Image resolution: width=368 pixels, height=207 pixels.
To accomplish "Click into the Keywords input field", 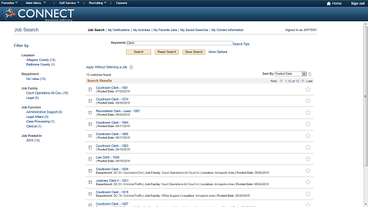I will [x=179, y=43].
